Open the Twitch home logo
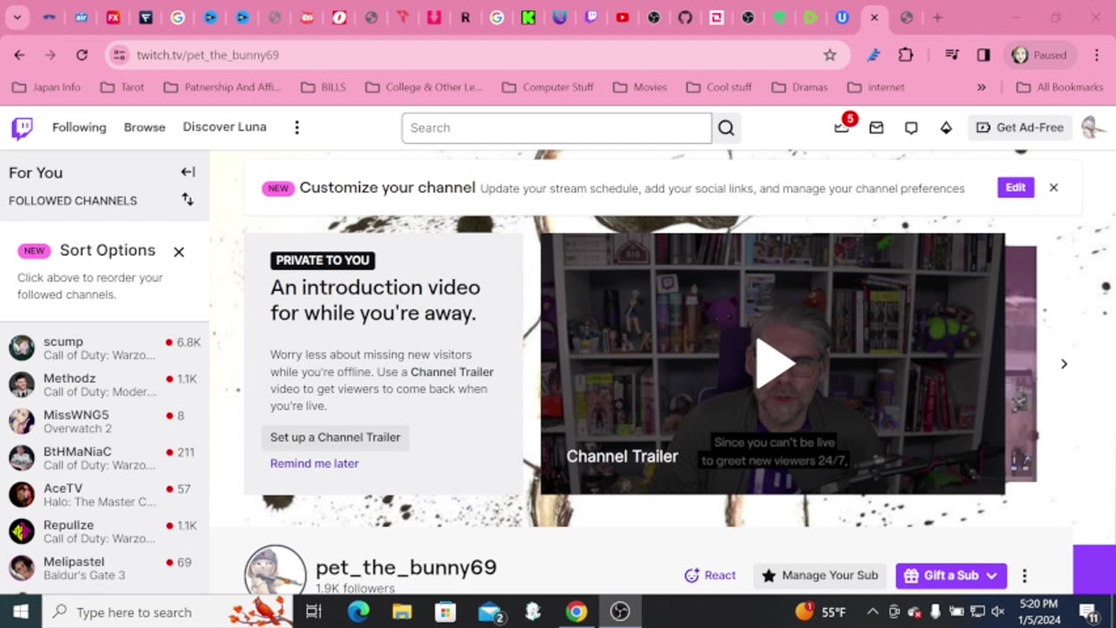This screenshot has height=628, width=1116. pyautogui.click(x=22, y=128)
